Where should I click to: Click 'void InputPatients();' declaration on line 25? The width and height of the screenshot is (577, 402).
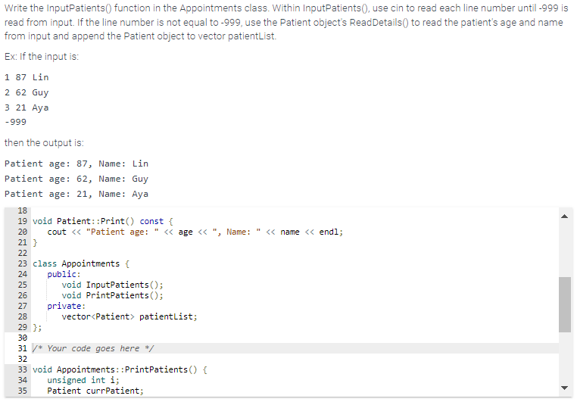[112, 285]
